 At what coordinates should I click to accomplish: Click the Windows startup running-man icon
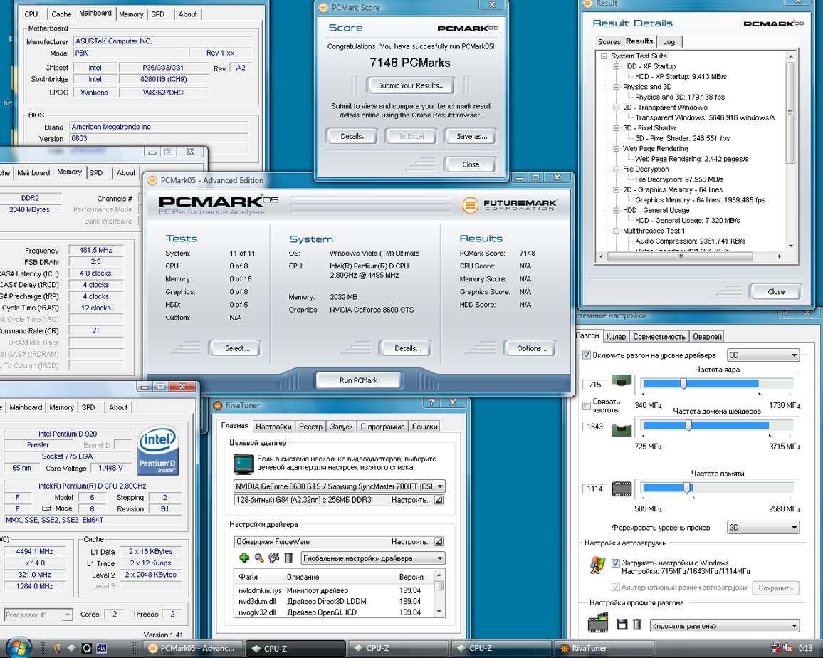point(597,565)
